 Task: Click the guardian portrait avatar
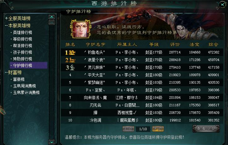pyautogui.click(x=81, y=29)
